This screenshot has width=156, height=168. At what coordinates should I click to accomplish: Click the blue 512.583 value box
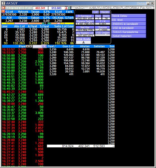56,8
